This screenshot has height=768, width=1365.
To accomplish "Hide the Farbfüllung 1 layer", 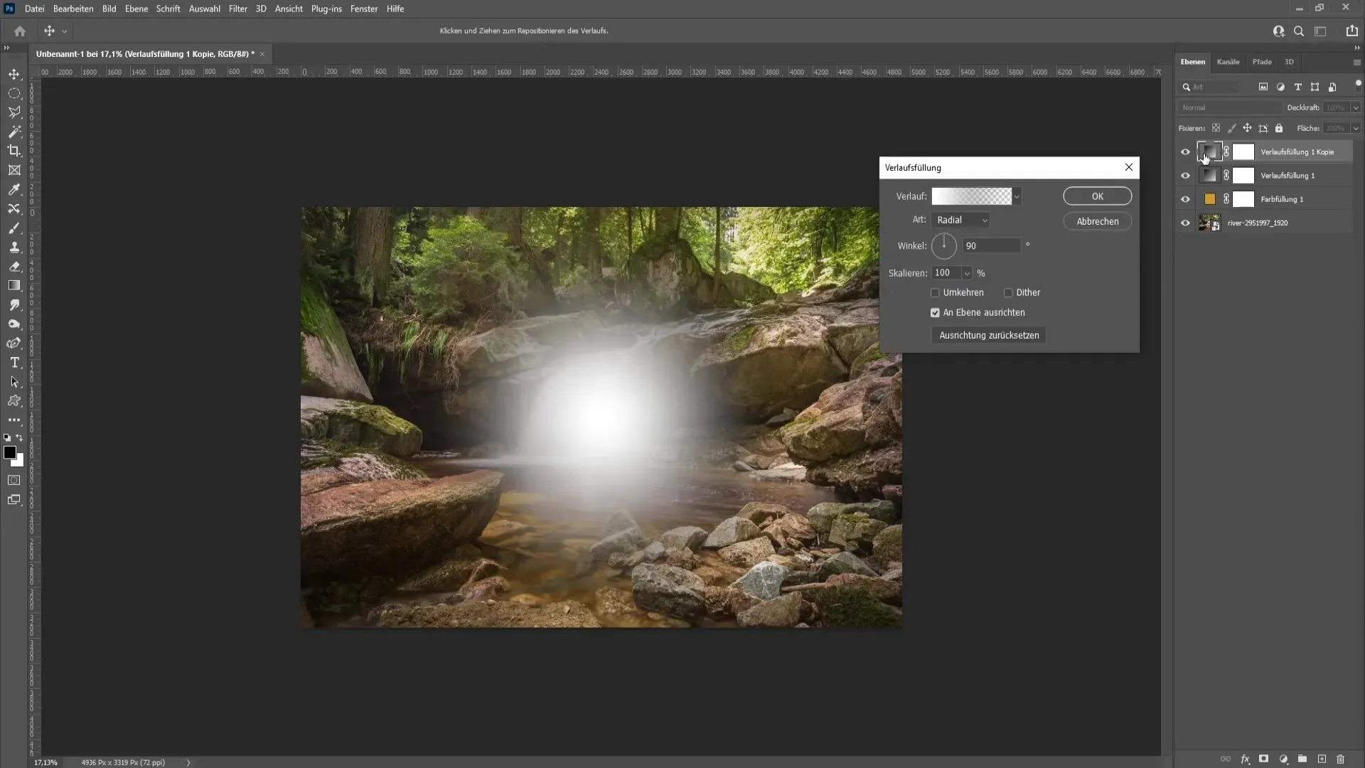I will (x=1184, y=199).
